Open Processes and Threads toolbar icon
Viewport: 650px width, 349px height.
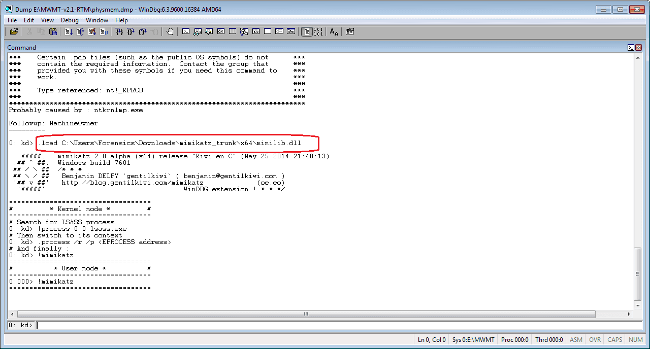click(x=279, y=31)
